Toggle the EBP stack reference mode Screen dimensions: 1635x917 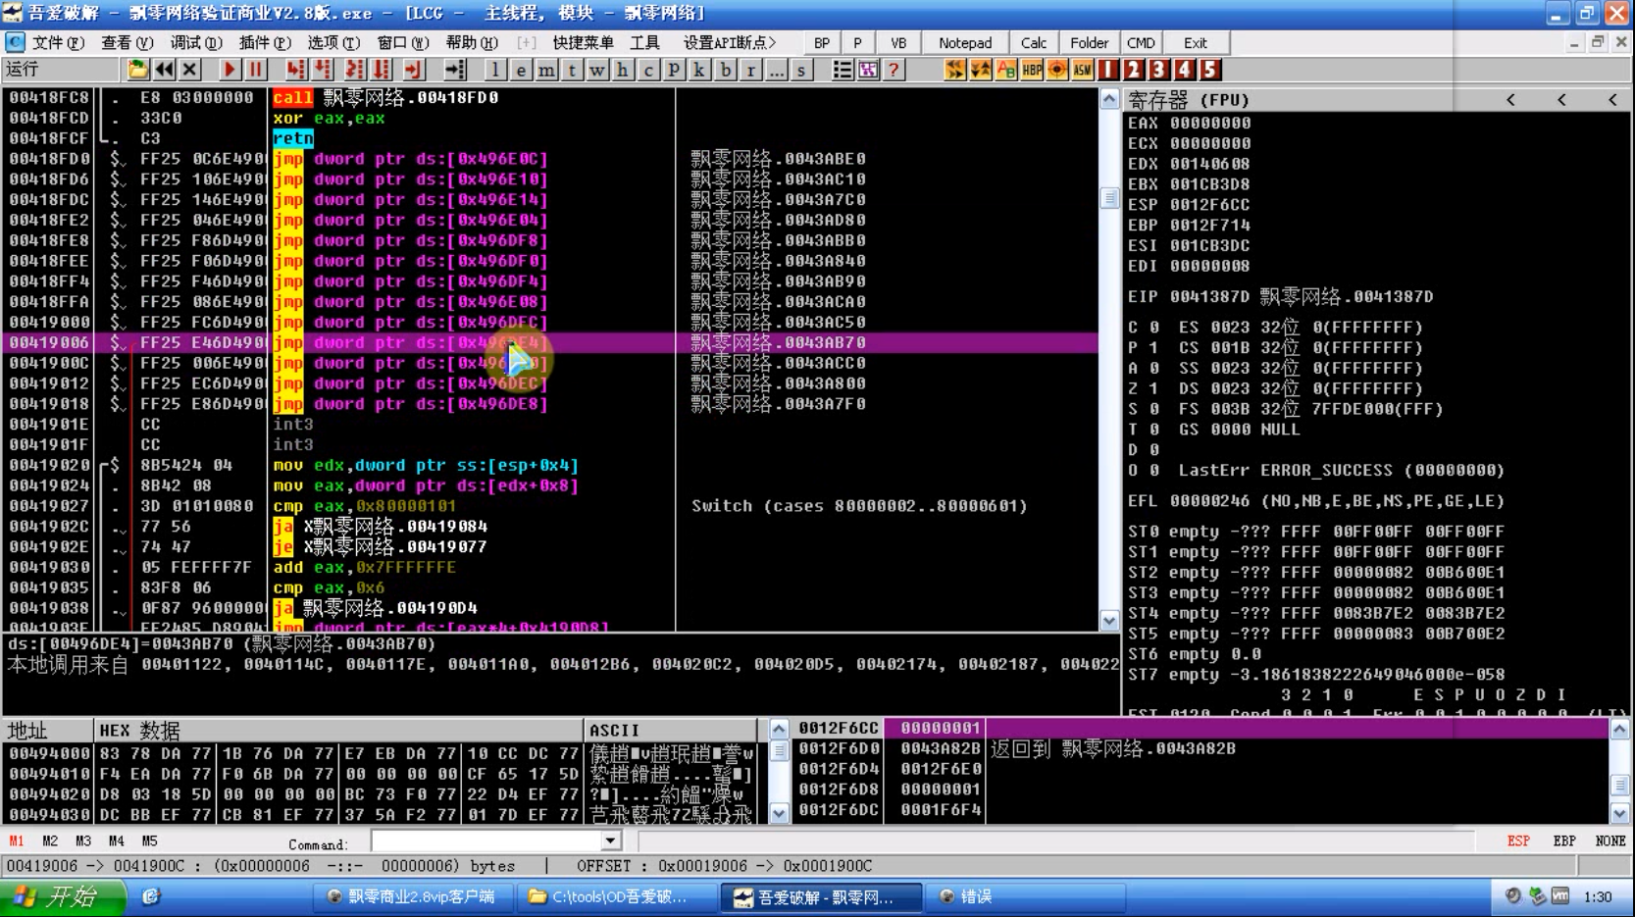click(1564, 841)
